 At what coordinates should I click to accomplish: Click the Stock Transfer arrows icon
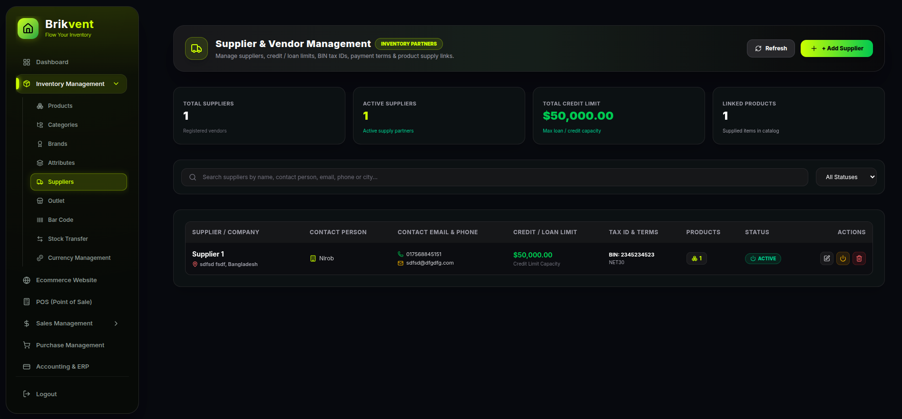pyautogui.click(x=40, y=239)
